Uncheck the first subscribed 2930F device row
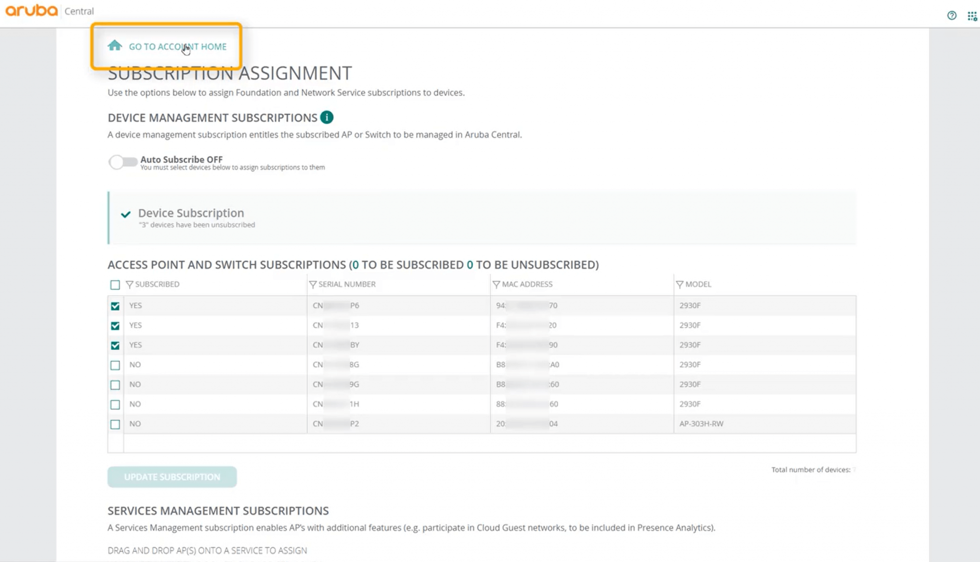 (115, 306)
